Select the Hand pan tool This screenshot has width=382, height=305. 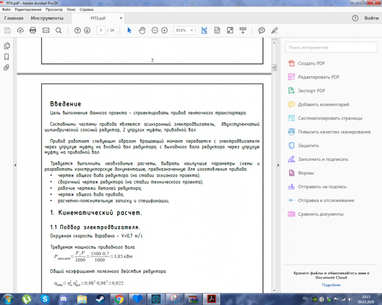pyautogui.click(x=142, y=30)
